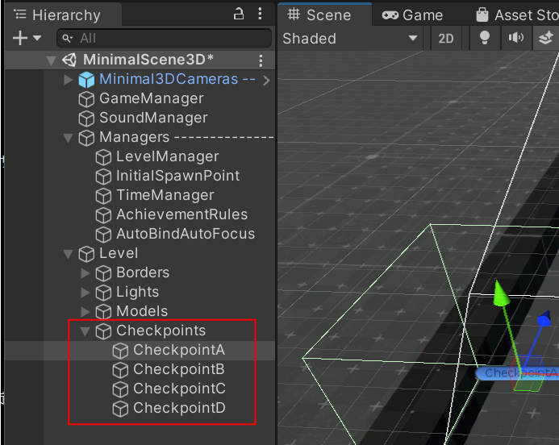This screenshot has height=445, width=559.
Task: Select the Checkpoints object
Action: (161, 331)
